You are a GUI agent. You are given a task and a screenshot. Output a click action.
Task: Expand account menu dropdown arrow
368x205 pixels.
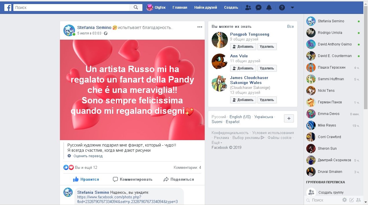pos(292,8)
